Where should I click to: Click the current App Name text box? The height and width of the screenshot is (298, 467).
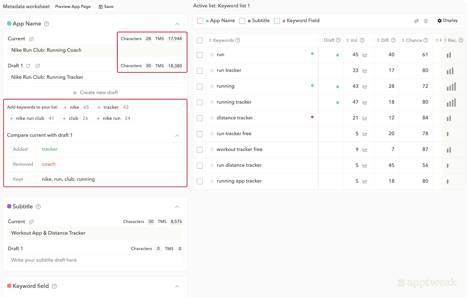(95, 50)
